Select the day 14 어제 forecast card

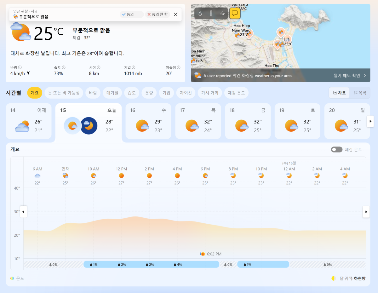(x=29, y=121)
